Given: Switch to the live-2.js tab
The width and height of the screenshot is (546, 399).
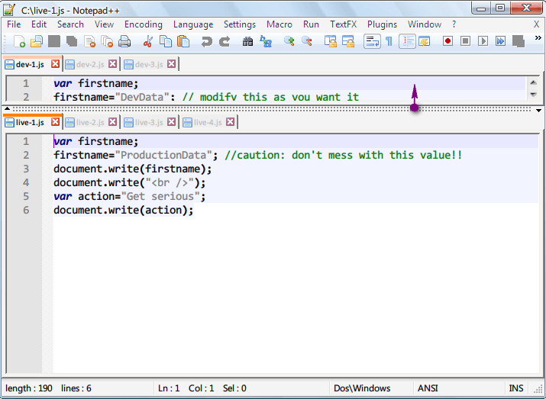Looking at the screenshot, I should coord(90,122).
